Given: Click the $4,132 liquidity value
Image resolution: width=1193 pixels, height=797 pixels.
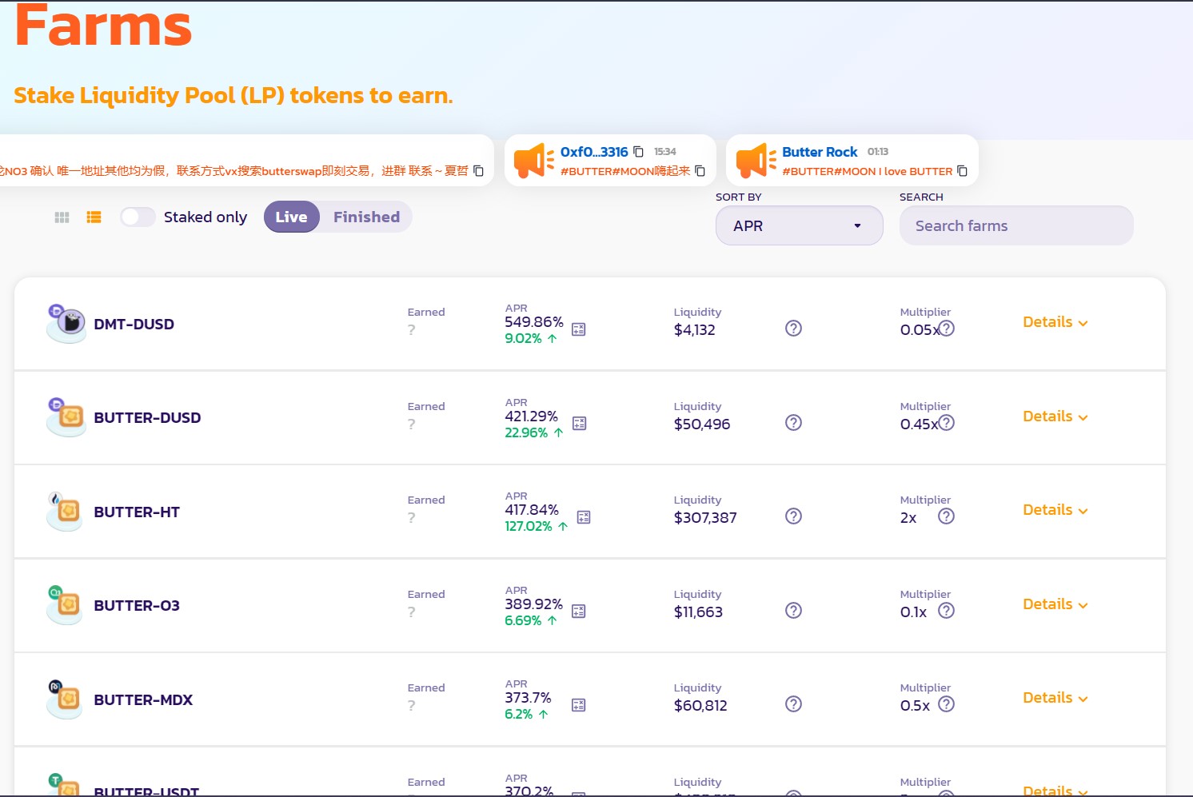Looking at the screenshot, I should [x=695, y=330].
